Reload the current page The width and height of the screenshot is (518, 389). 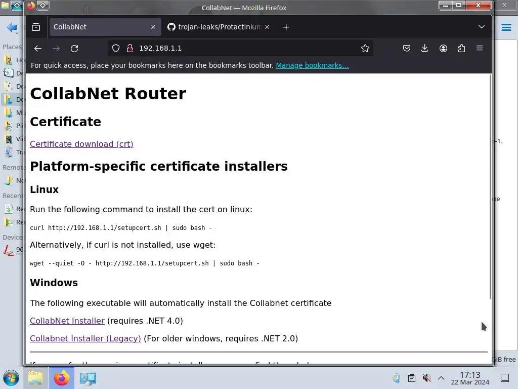74,48
